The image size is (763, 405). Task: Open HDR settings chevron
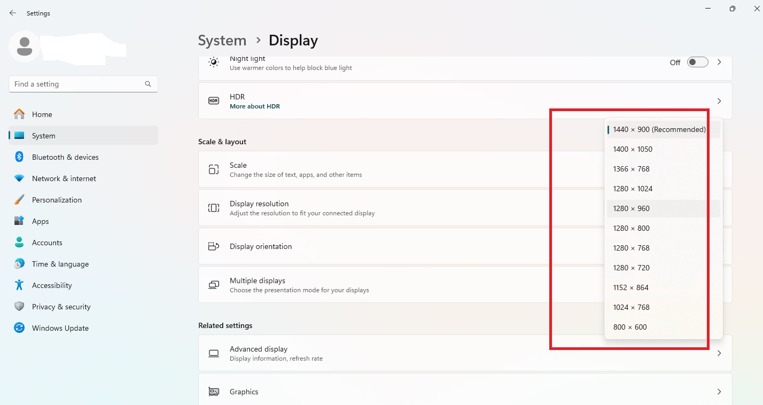(719, 101)
